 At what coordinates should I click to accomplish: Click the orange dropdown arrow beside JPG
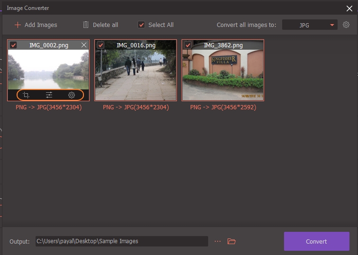332,25
